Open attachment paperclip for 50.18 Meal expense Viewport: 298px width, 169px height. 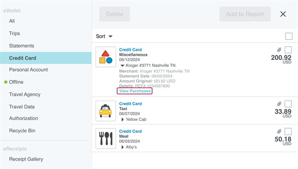pos(279,131)
